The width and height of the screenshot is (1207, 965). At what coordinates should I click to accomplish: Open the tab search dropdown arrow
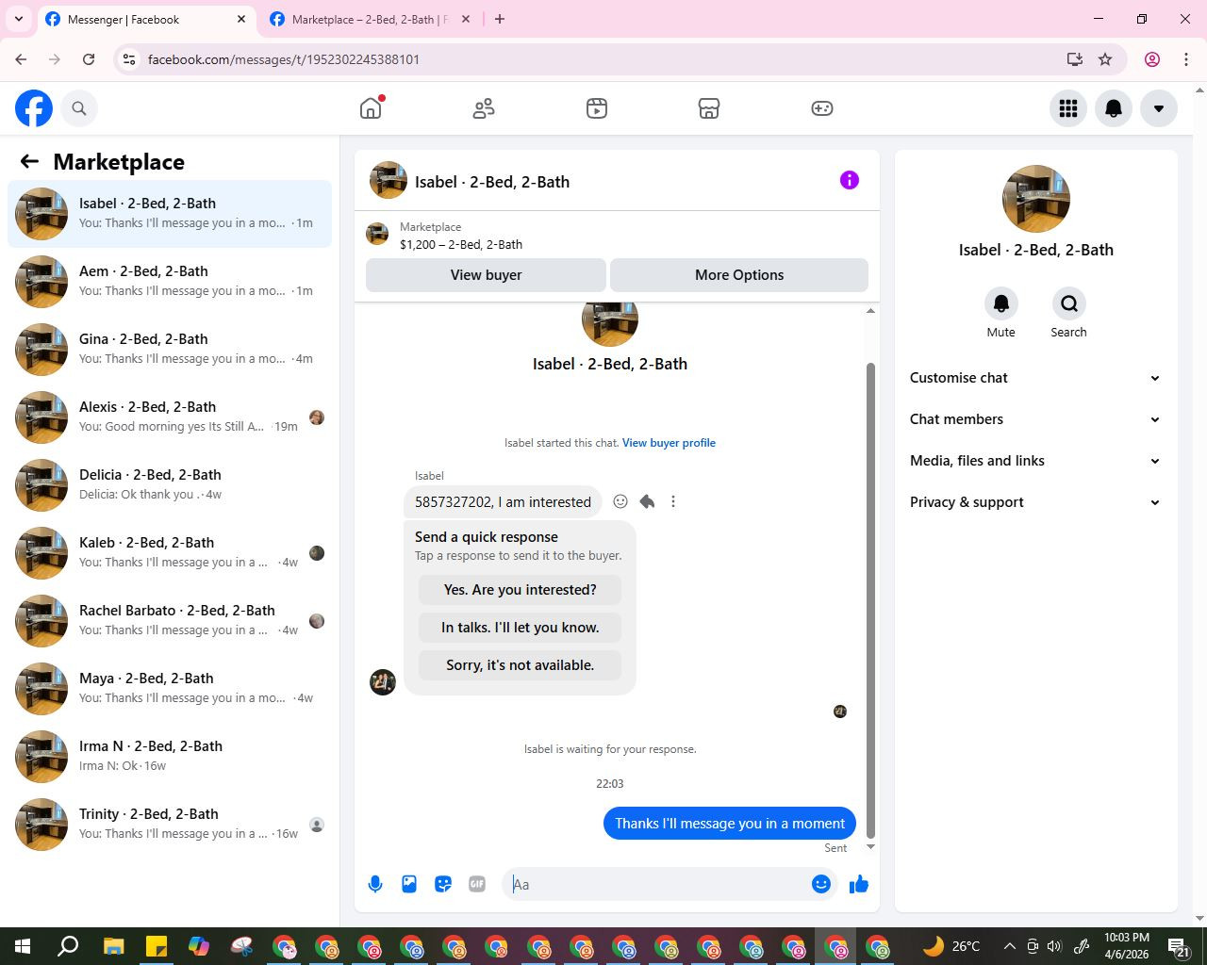[18, 19]
